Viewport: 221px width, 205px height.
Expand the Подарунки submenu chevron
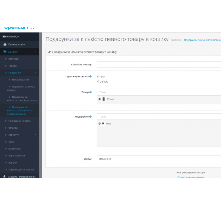[35, 73]
